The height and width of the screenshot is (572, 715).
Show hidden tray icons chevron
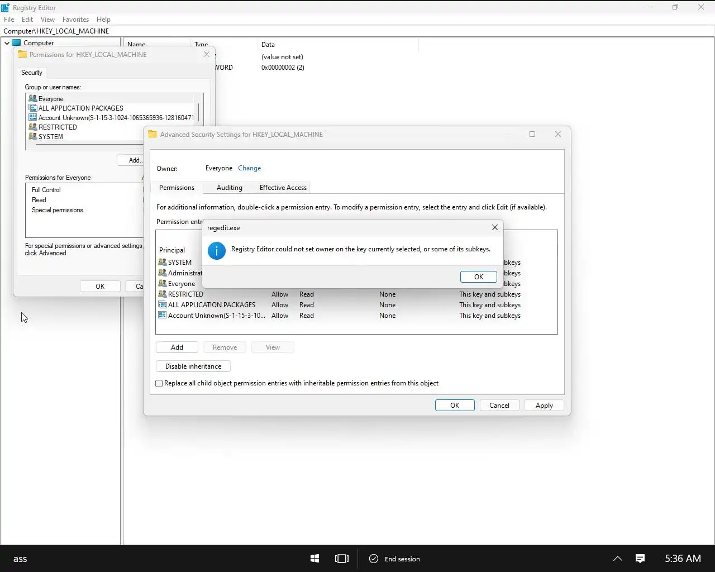click(x=618, y=559)
